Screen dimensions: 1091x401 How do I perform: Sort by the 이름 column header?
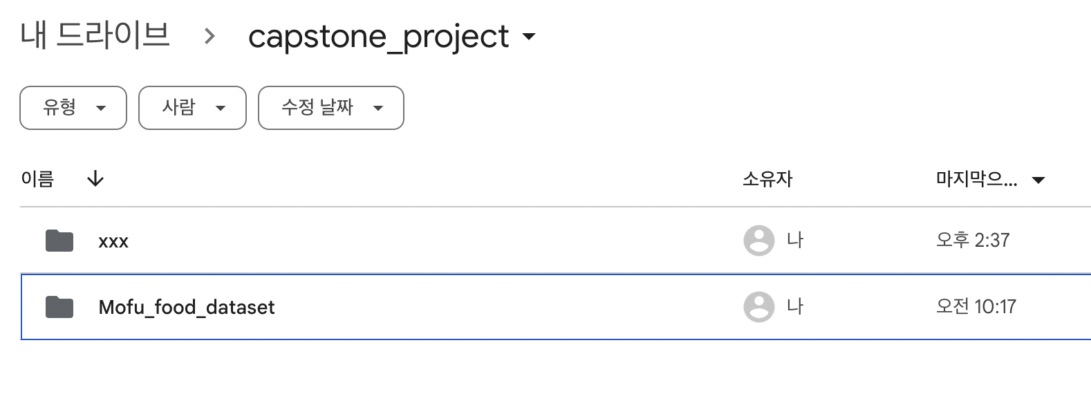tap(37, 180)
